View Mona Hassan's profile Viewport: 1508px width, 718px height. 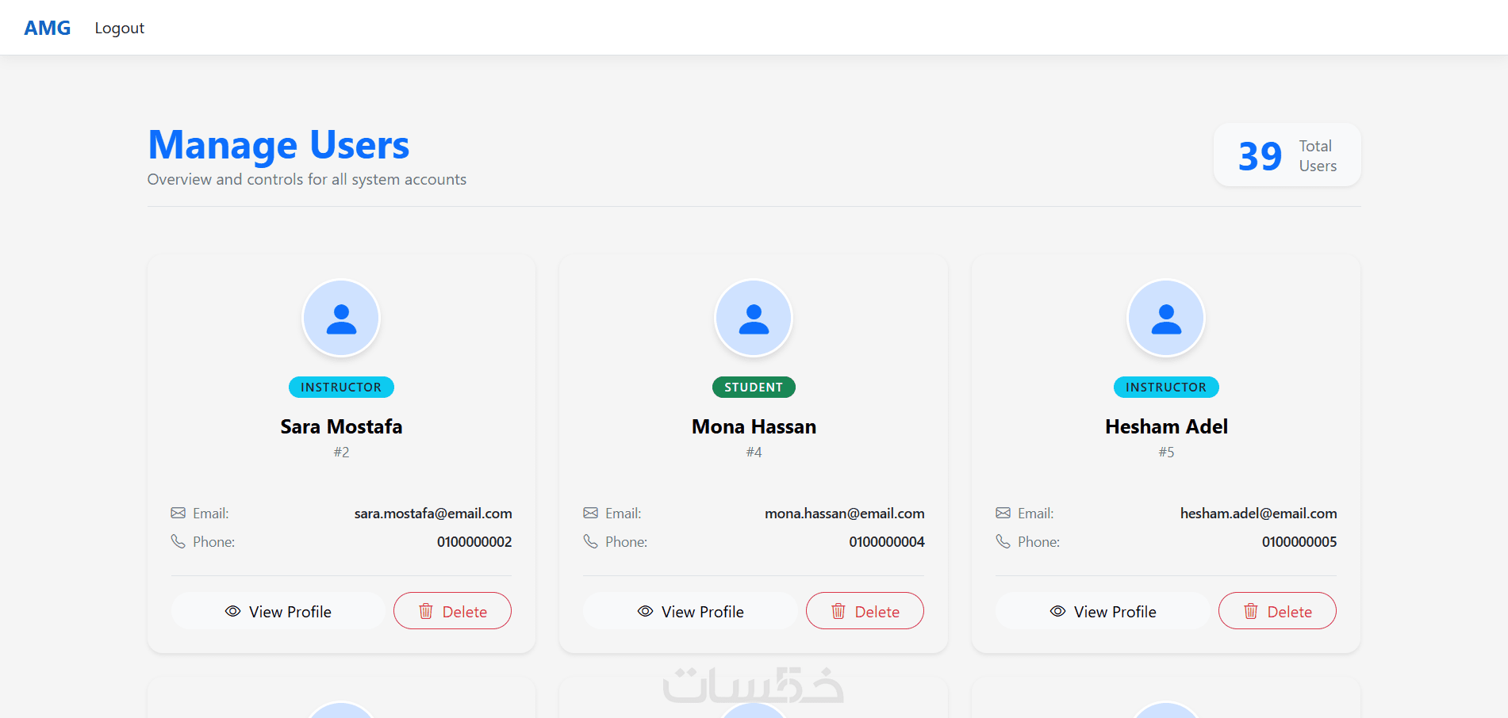point(690,611)
